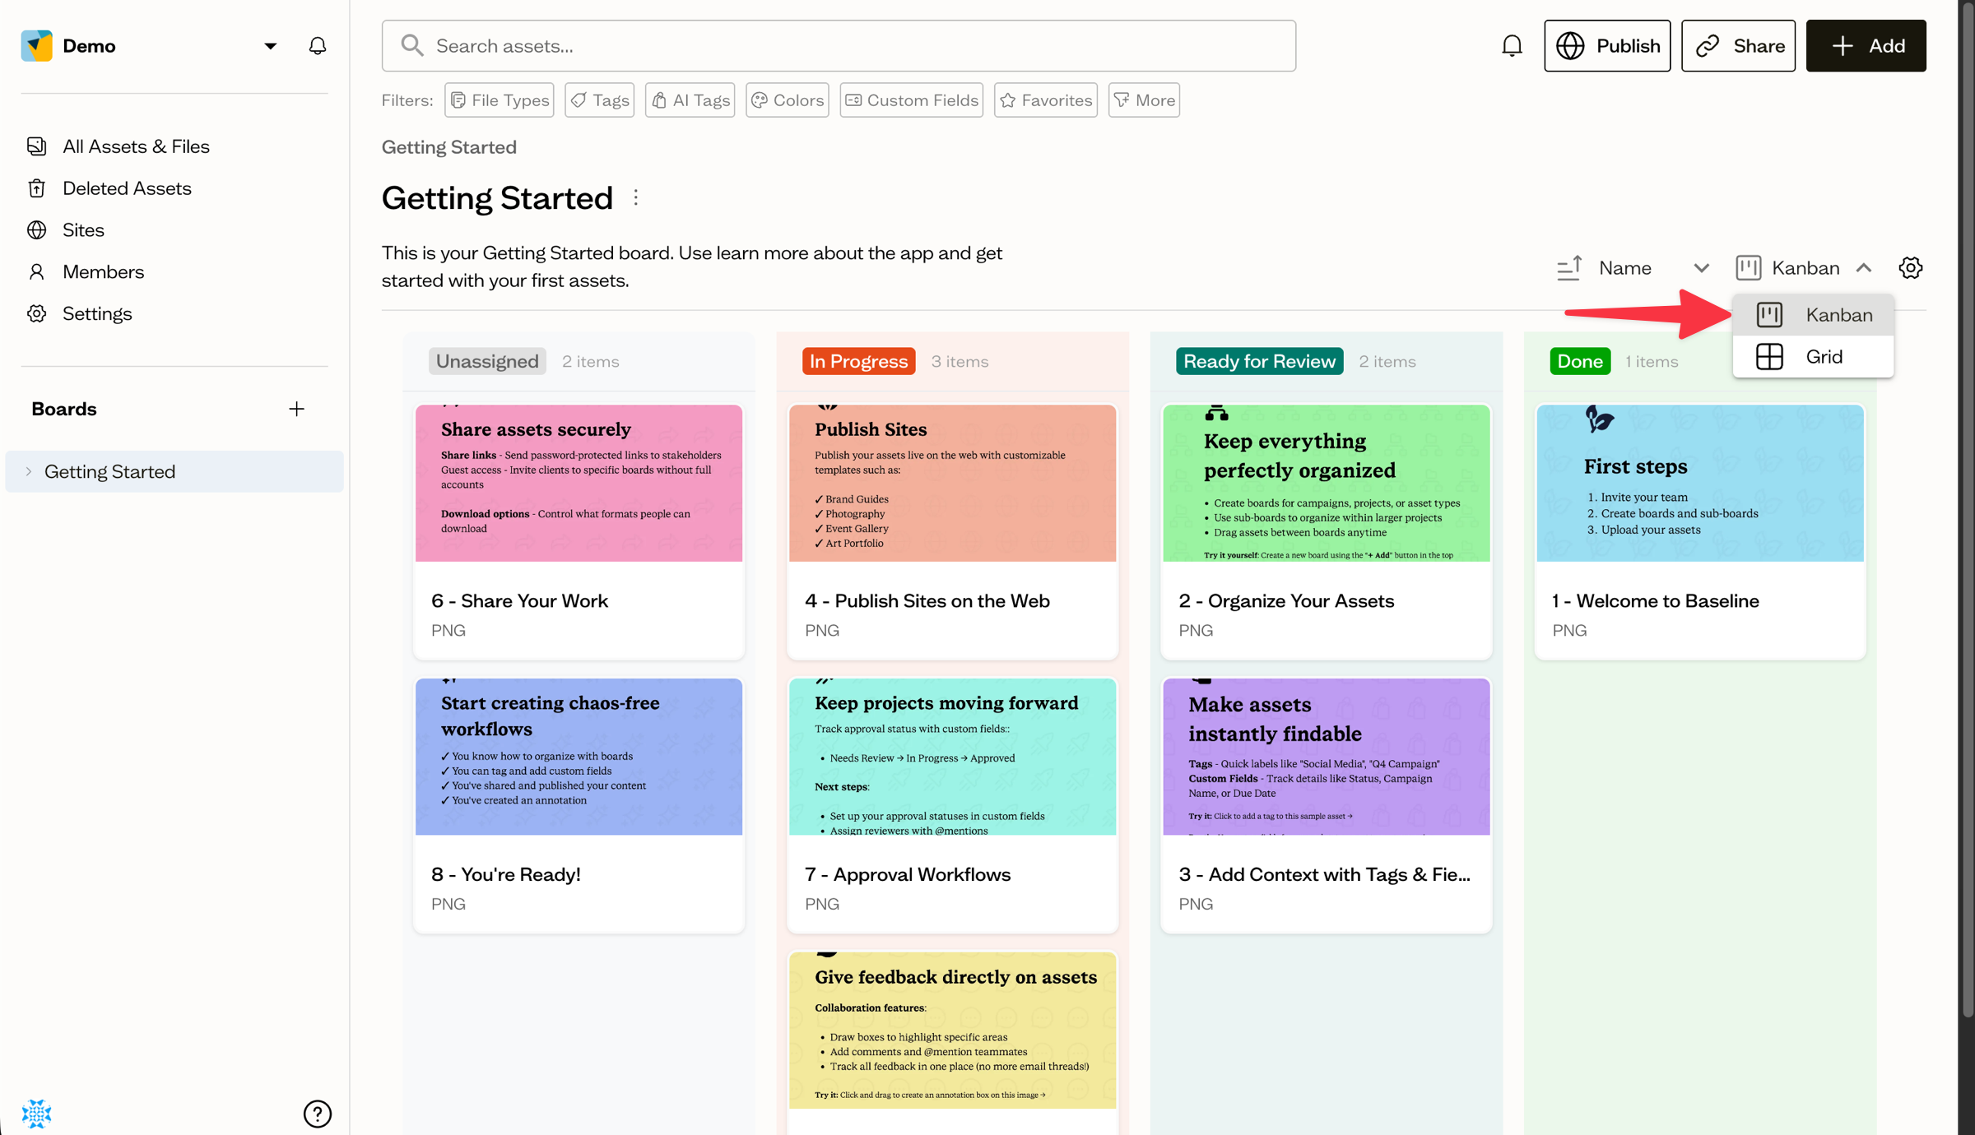The height and width of the screenshot is (1135, 1975).
Task: Click the Unassigned column label
Action: point(487,362)
